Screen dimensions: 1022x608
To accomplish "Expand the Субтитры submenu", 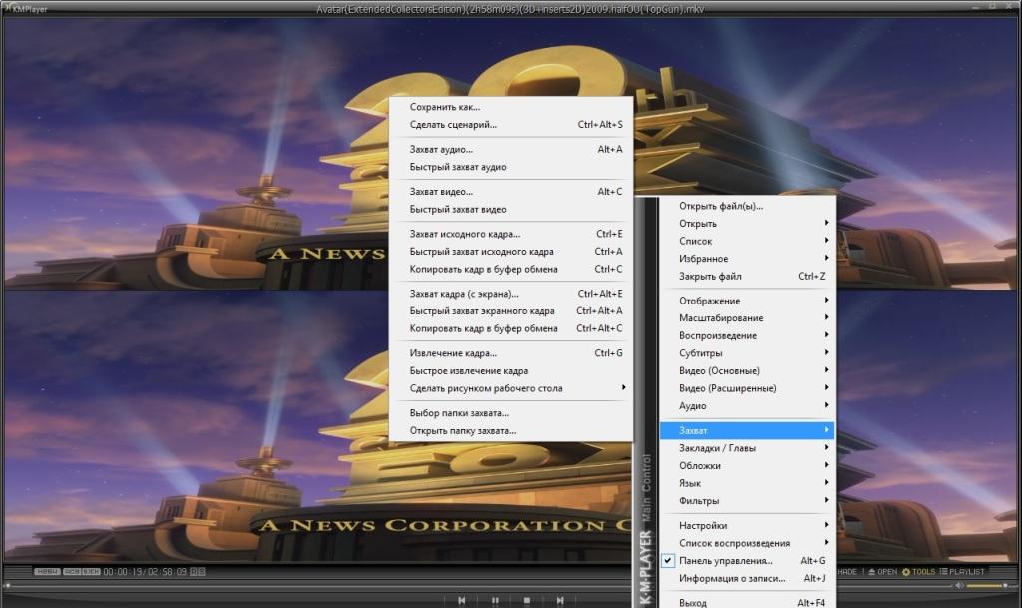I will [701, 353].
